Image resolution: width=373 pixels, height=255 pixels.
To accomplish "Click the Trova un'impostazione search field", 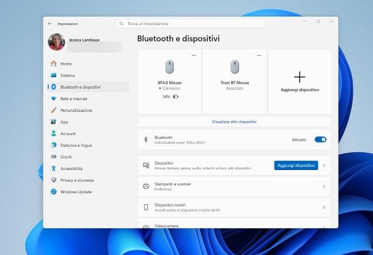I will point(191,24).
